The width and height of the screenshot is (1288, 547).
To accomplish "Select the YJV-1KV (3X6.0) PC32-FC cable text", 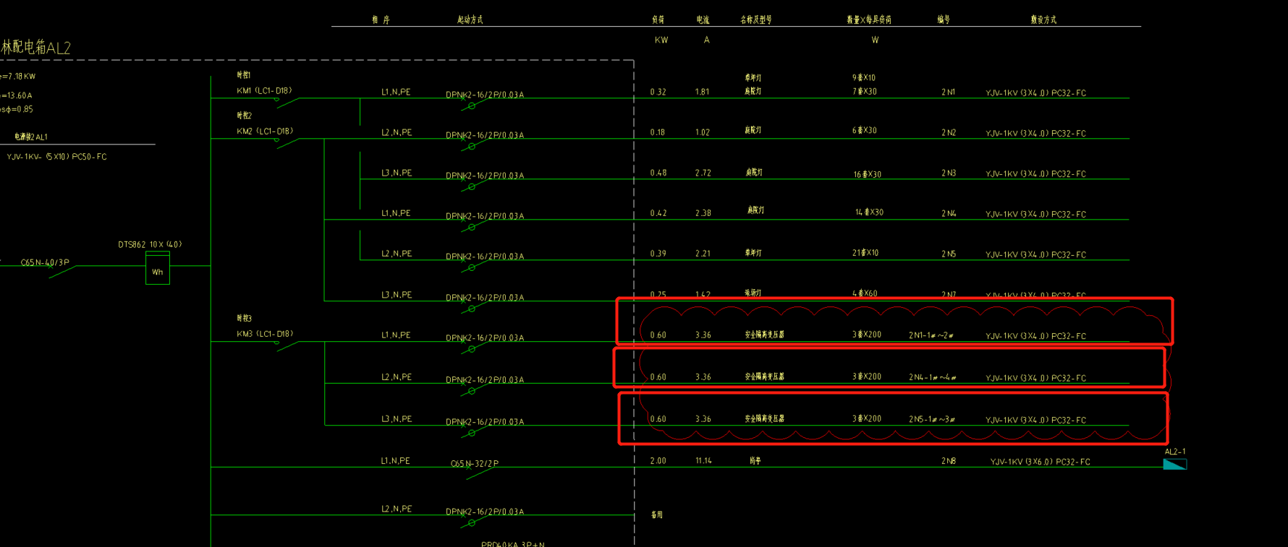I will (1040, 461).
